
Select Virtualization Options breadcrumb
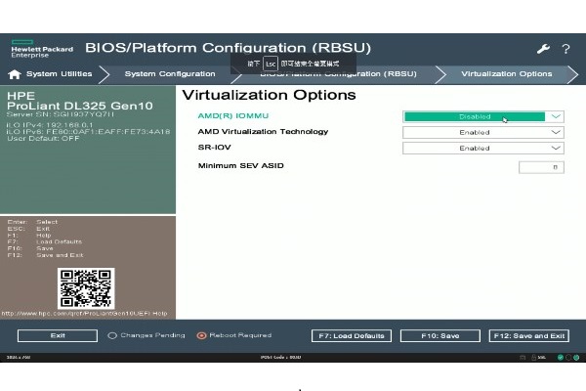(506, 74)
